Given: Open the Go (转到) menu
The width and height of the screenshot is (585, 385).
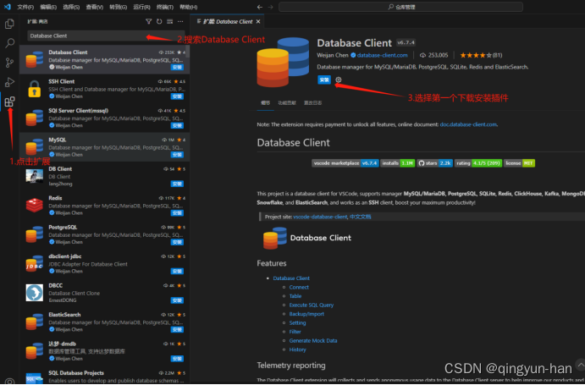Looking at the screenshot, I should (118, 7).
